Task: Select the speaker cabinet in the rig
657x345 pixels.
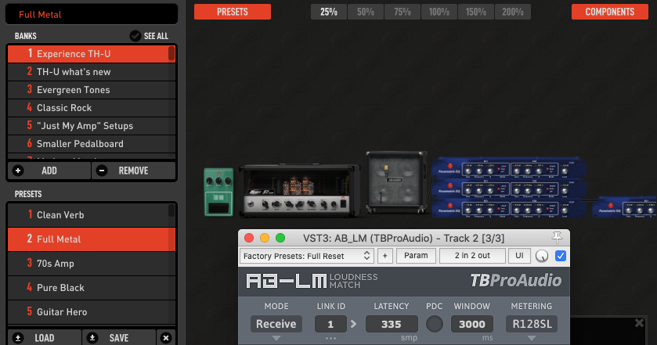Action: [396, 181]
